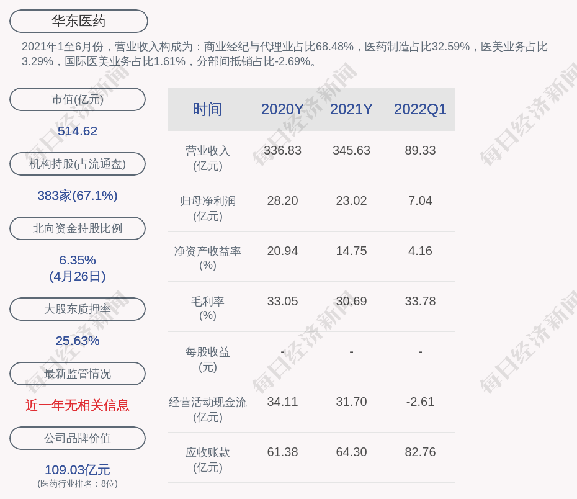Select the 2020Y revenue 336.83
Screen dimensions: 577x499
[x=283, y=151]
